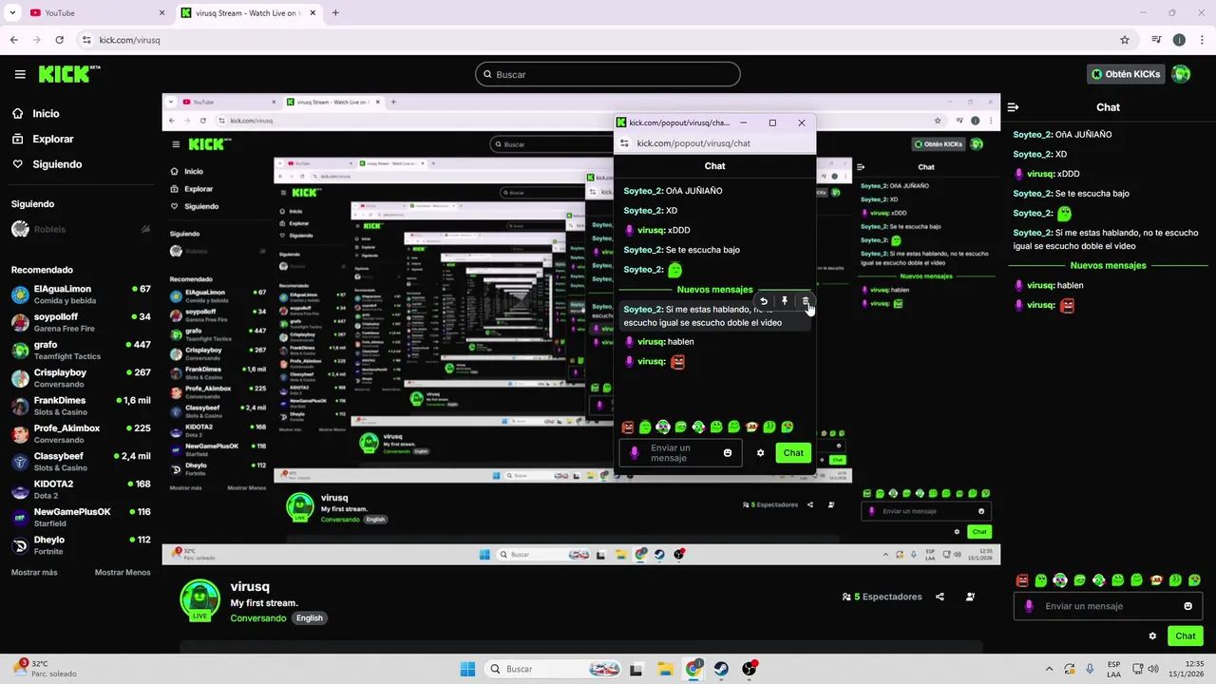Click the KICK logo
The image size is (1216, 684).
69,73
